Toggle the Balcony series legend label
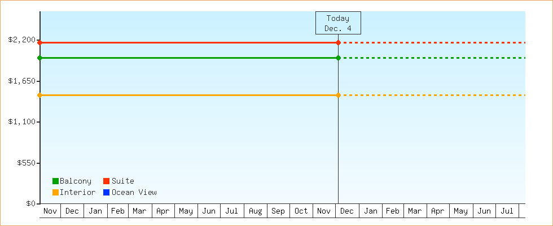The height and width of the screenshot is (226, 553). point(76,181)
